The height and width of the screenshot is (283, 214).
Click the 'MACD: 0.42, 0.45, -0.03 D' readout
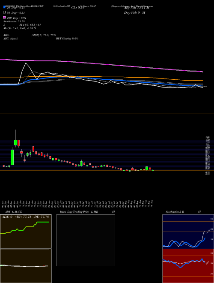click(19, 28)
